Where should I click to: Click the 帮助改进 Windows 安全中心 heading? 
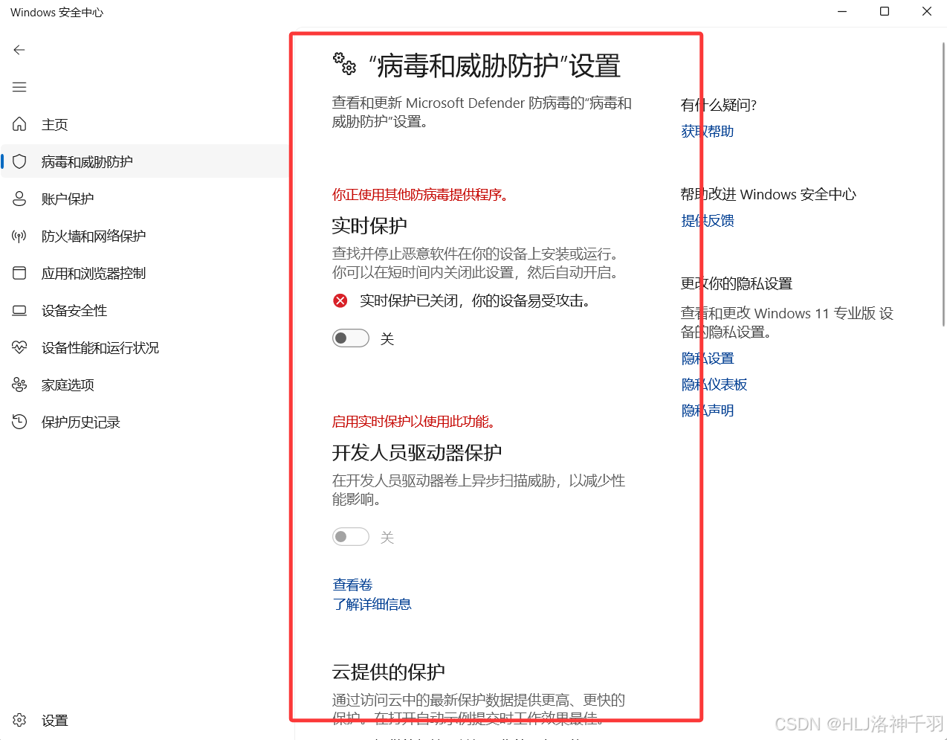(768, 194)
